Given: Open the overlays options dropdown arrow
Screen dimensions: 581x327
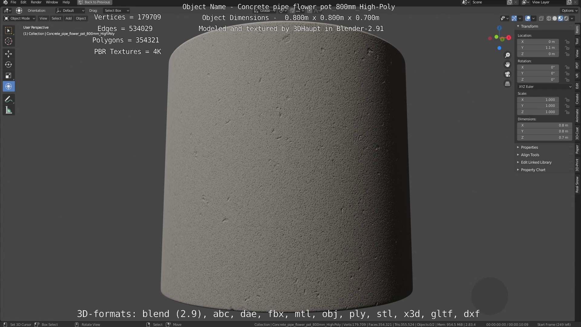Looking at the screenshot, I should (x=533, y=18).
